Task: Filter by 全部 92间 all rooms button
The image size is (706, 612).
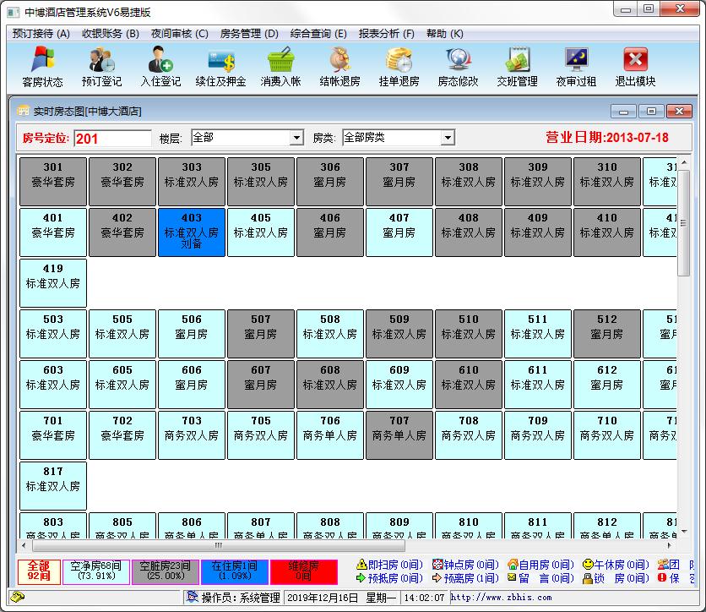Action: [39, 571]
